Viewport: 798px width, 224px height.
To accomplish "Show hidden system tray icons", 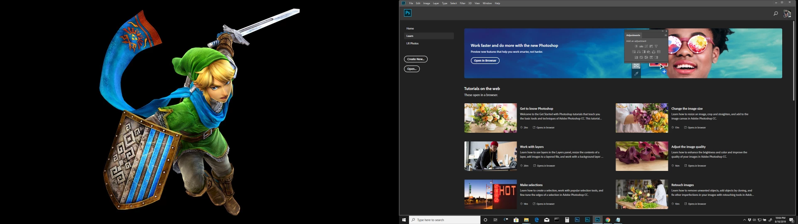I will 744,220.
